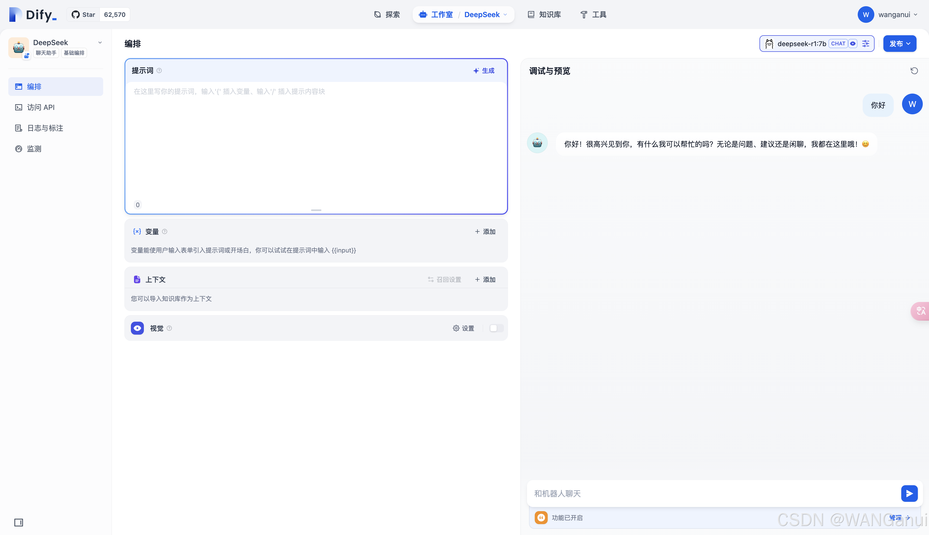Click the help icon beside 变量
Viewport: 929px width, 535px height.
click(x=165, y=231)
